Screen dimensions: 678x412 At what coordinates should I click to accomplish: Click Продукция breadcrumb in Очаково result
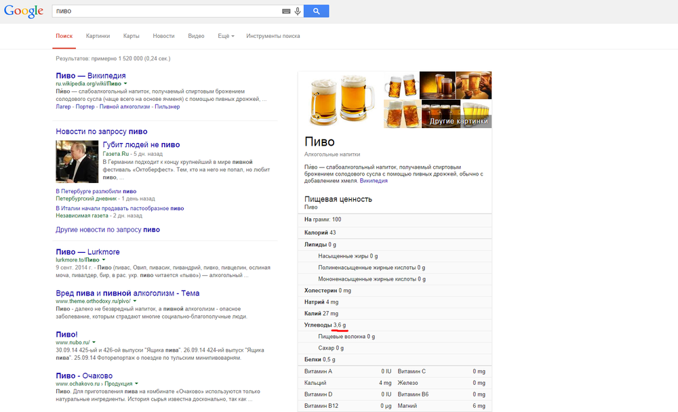119,384
